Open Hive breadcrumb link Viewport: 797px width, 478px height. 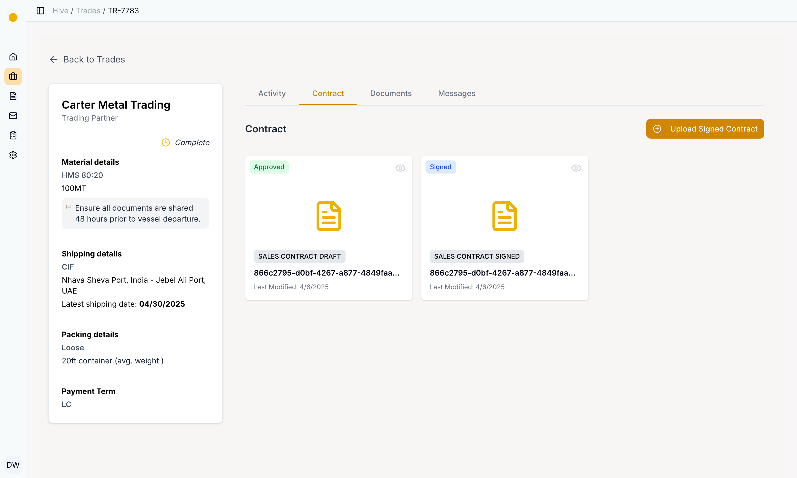click(60, 11)
